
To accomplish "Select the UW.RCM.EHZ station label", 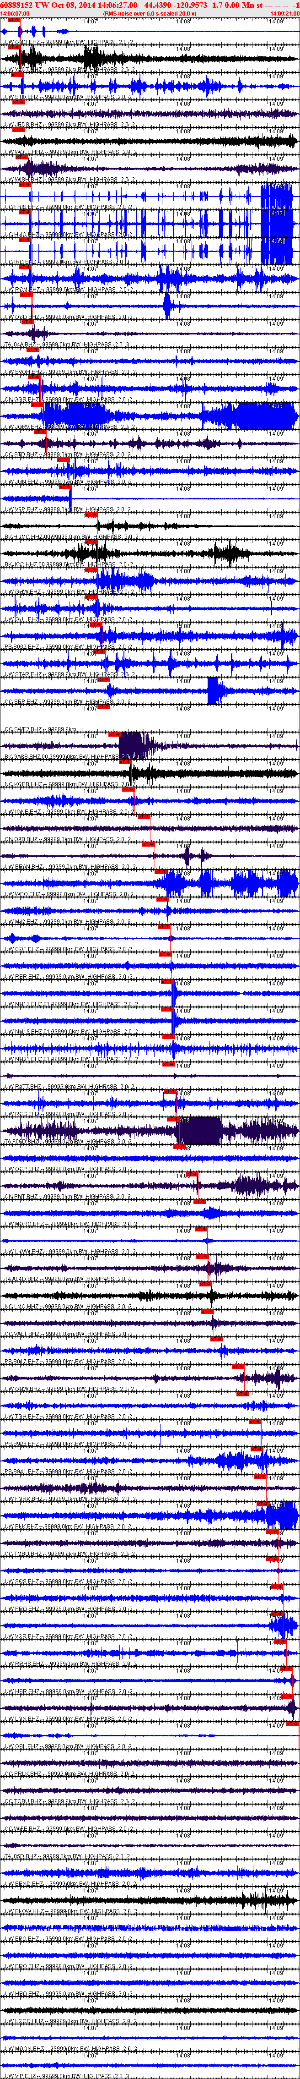I will click(70, 289).
